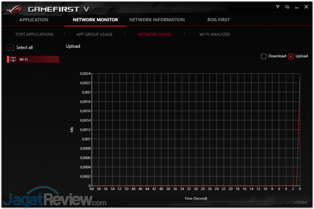Image resolution: width=314 pixels, height=209 pixels.
Task: Open Wi-Fi Analyzer sub-tab
Action: 215,34
